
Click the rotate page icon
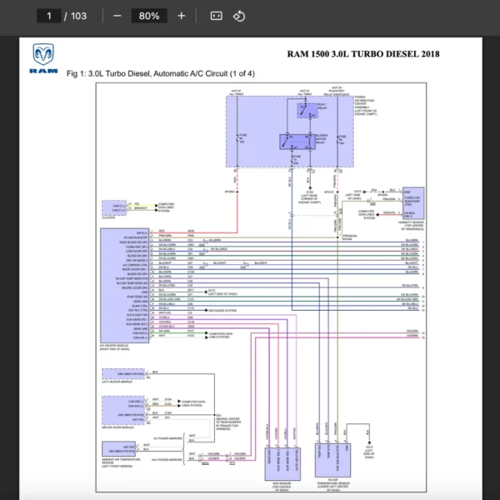click(239, 16)
